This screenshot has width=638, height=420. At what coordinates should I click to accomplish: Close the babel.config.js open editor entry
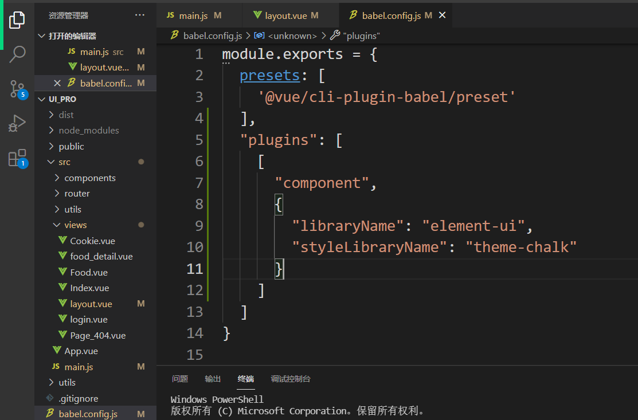click(x=57, y=83)
